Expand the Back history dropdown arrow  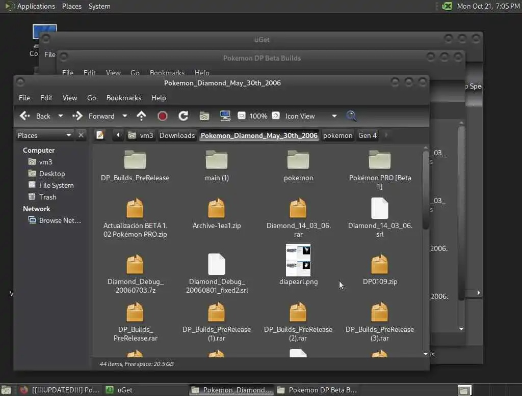[60, 116]
